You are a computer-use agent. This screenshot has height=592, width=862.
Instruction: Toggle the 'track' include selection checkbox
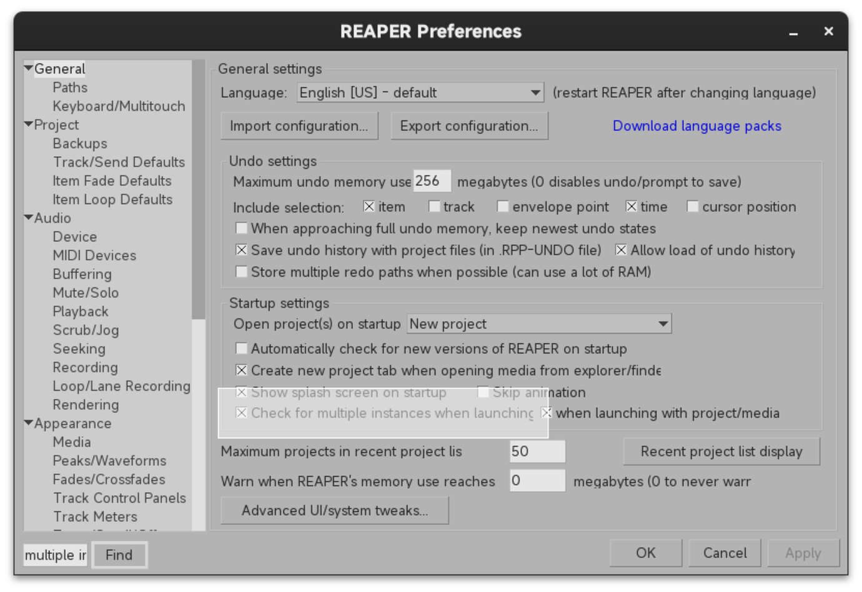434,206
